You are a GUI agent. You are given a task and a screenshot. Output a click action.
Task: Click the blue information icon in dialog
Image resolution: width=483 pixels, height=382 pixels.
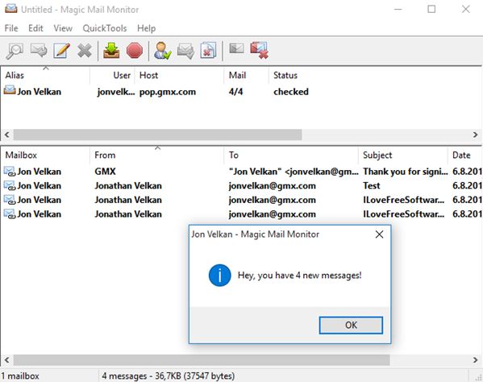(219, 275)
